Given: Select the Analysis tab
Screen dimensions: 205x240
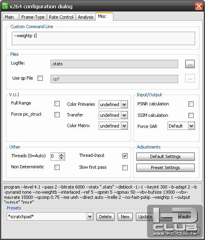Looking at the screenshot, I should tap(85, 17).
